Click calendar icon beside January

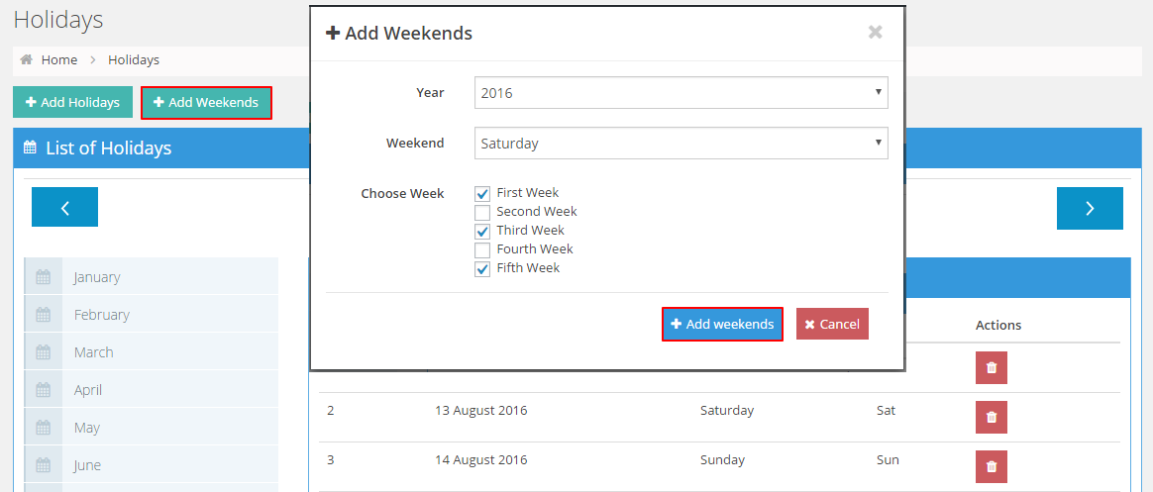[43, 277]
